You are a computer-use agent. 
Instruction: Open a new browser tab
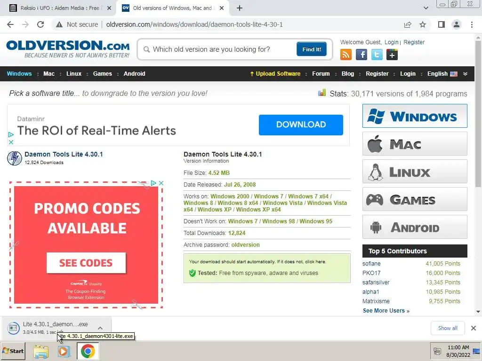[x=240, y=8]
